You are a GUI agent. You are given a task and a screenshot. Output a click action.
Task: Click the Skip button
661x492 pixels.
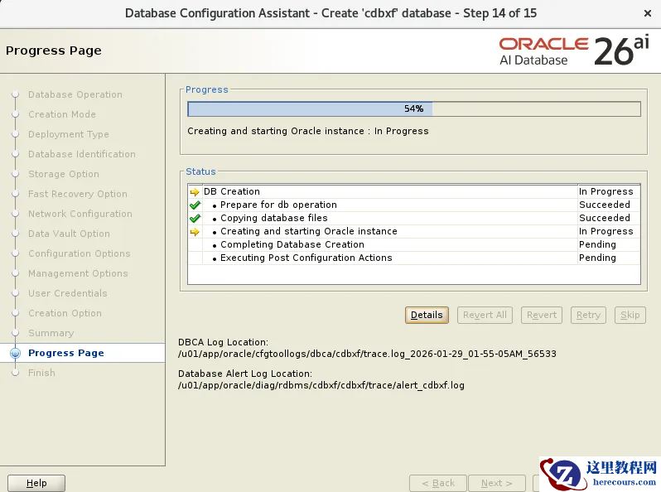[x=630, y=315]
